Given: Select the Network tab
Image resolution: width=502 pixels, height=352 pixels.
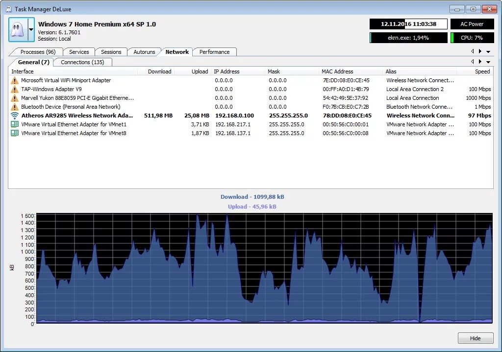Looking at the screenshot, I should click(176, 52).
